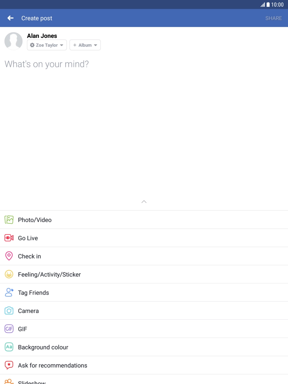The image size is (288, 384).
Task: Select the Tag Friends icon
Action: tap(9, 292)
